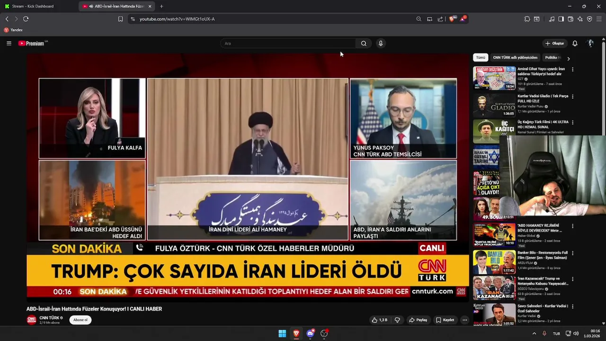Click the Oluştur create button

554,43
